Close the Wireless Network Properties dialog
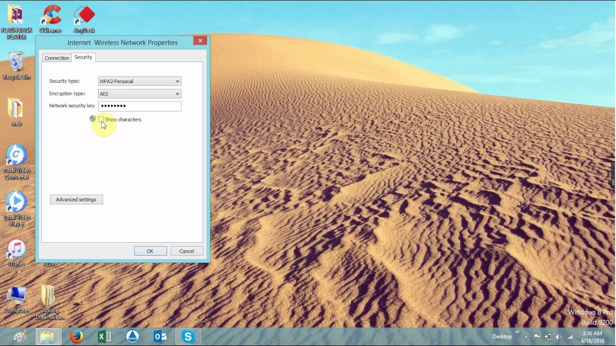The image size is (616, 346). (x=200, y=41)
